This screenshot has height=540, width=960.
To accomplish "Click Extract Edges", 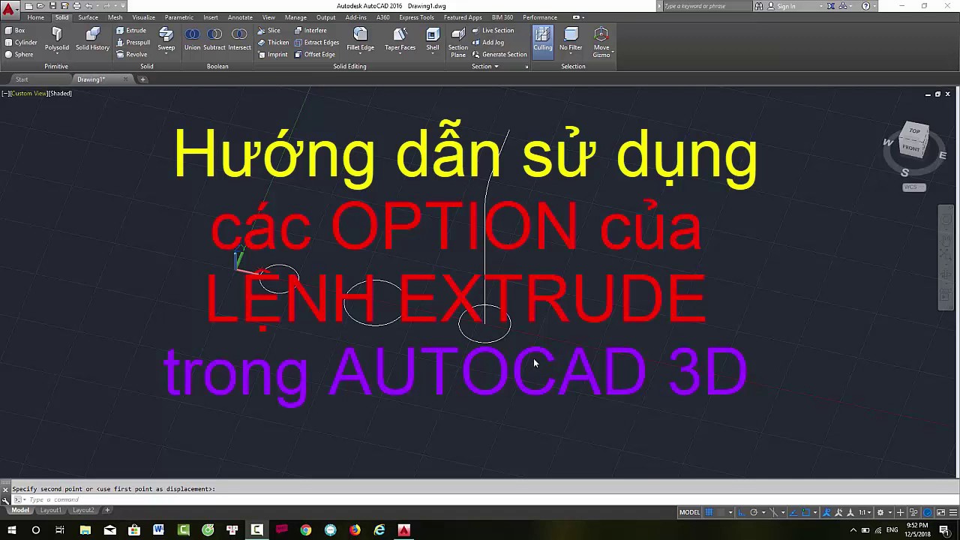I will pyautogui.click(x=316, y=43).
